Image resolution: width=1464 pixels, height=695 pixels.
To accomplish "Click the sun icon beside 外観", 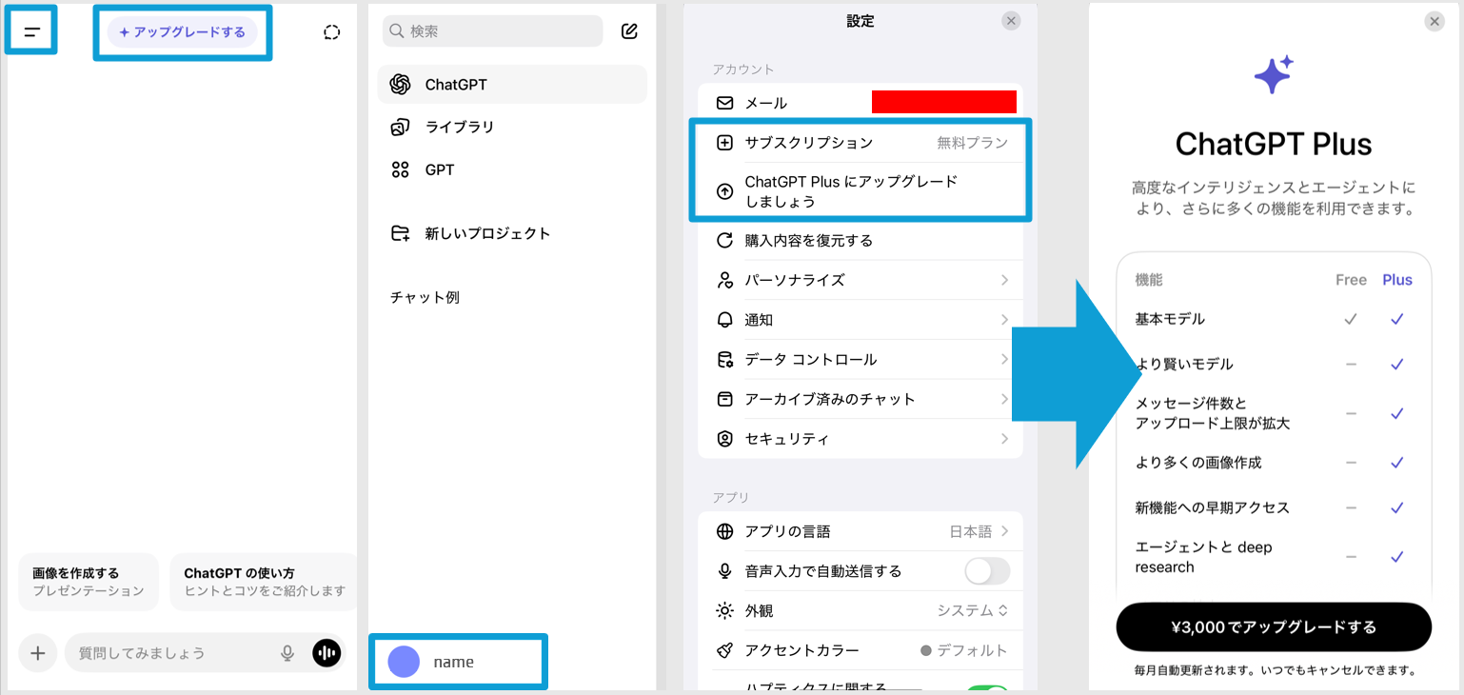I will click(725, 610).
